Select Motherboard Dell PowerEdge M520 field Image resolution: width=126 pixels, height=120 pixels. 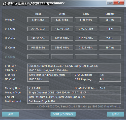click(74, 101)
